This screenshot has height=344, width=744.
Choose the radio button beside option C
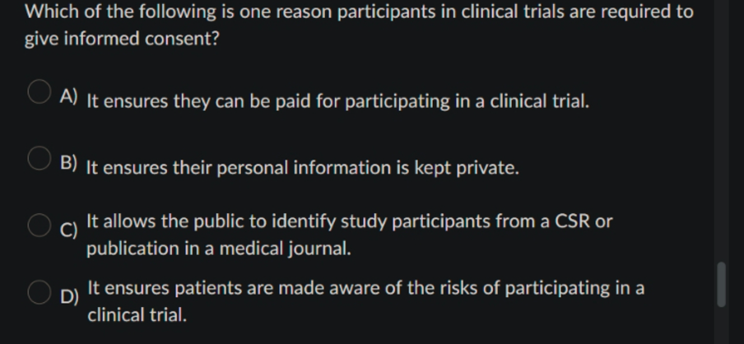click(x=39, y=225)
